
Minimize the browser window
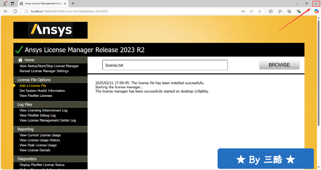point(297,4)
